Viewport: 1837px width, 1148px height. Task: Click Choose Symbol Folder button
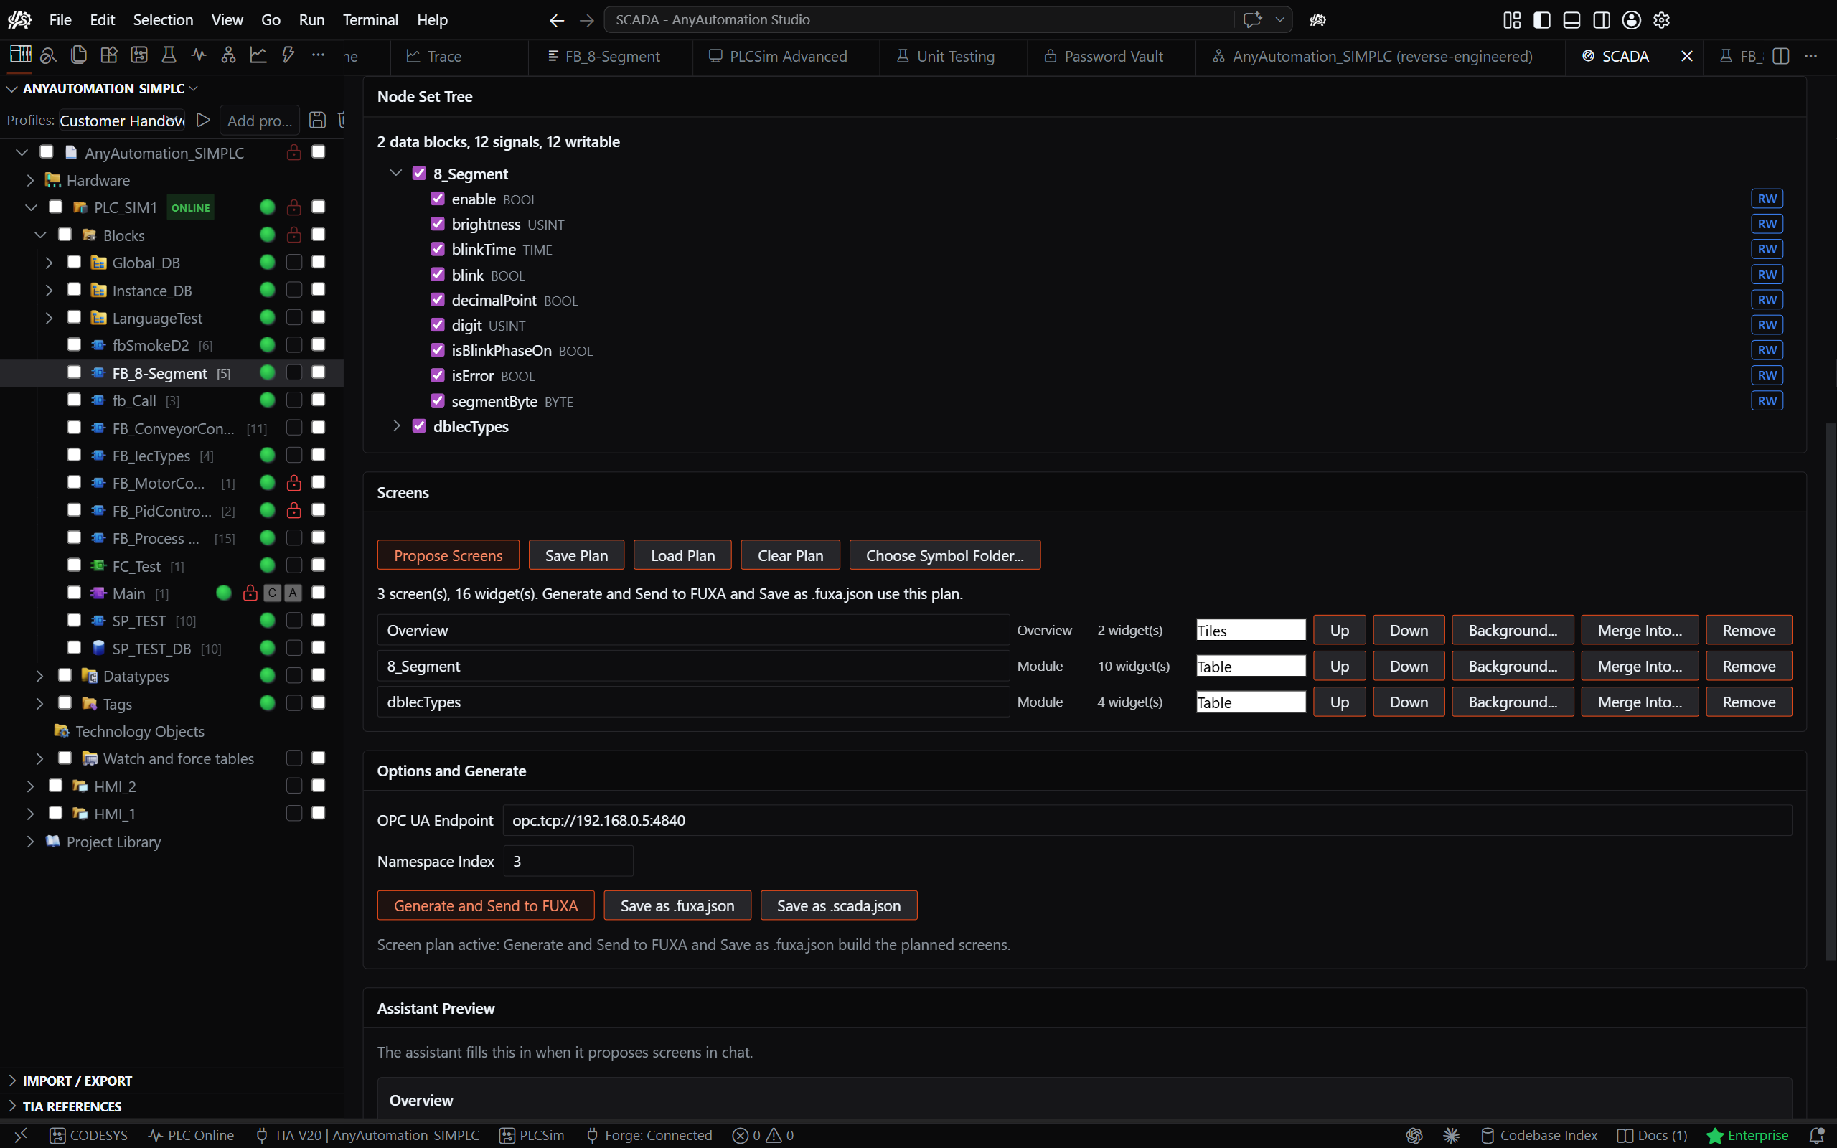[944, 555]
